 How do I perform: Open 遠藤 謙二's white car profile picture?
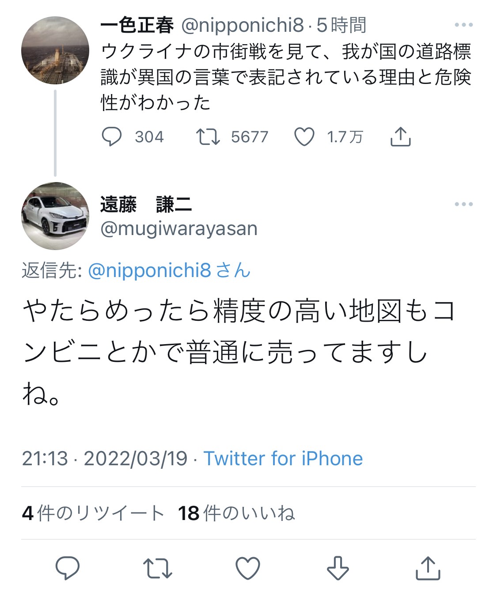click(55, 216)
